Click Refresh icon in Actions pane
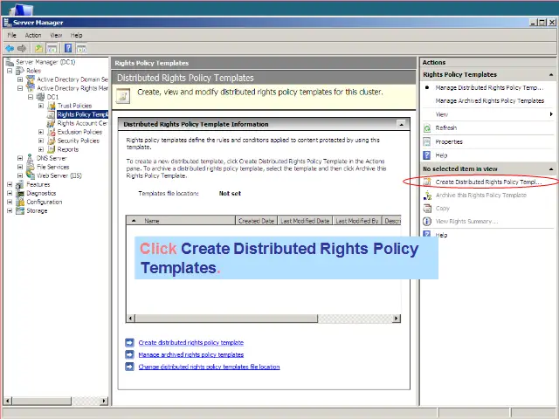 (x=427, y=128)
